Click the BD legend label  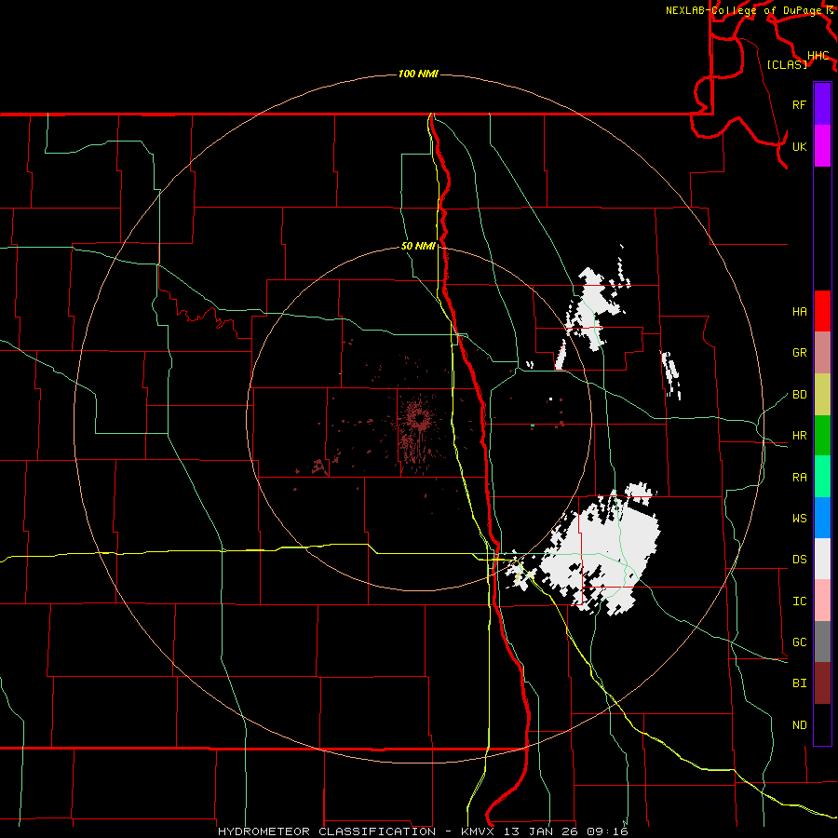(x=799, y=395)
